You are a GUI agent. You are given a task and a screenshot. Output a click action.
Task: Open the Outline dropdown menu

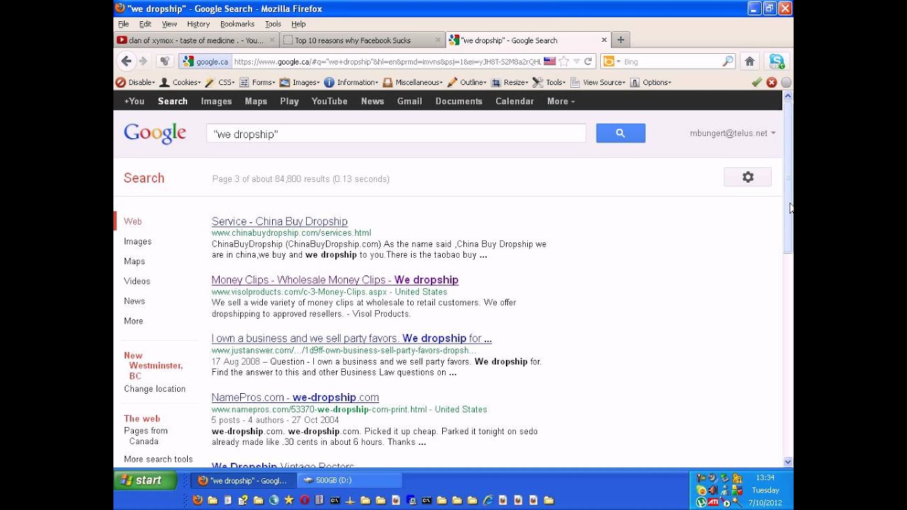(x=467, y=82)
